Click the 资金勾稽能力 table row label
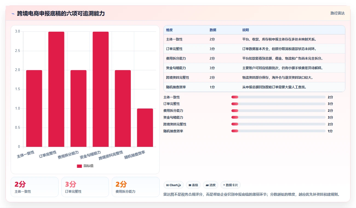356x208 pixels. tap(176, 68)
